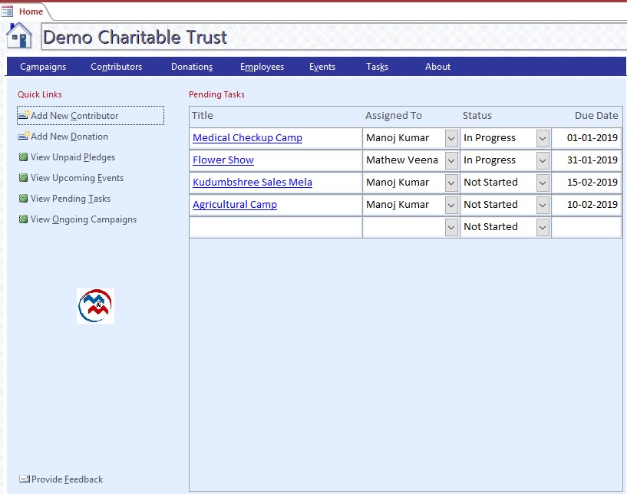The width and height of the screenshot is (627, 494).
Task: Click the Add New Contributor quick link
Action: 91,116
